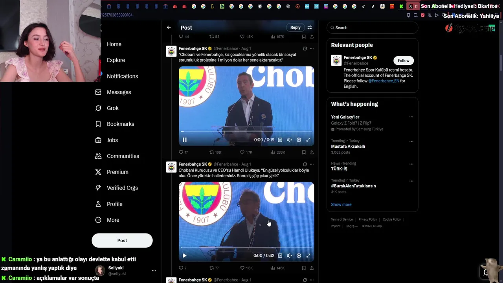The image size is (503, 283).
Task: Click the Premium X logo icon
Action: (98, 172)
